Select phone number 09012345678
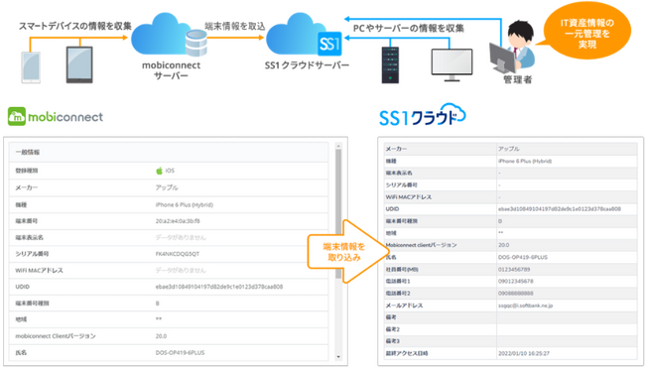645x368 pixels. (515, 282)
